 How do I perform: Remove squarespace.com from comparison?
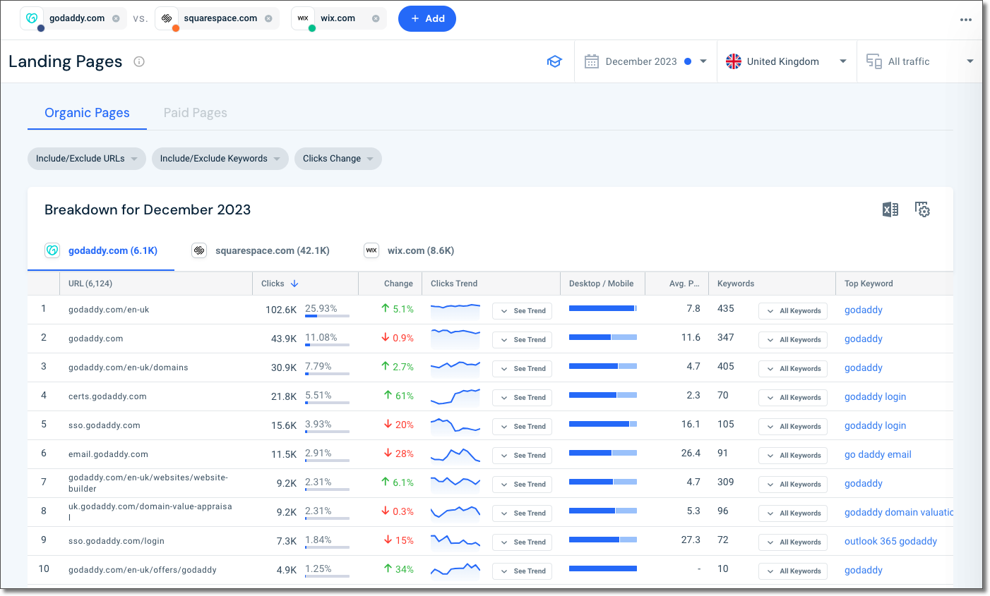268,18
